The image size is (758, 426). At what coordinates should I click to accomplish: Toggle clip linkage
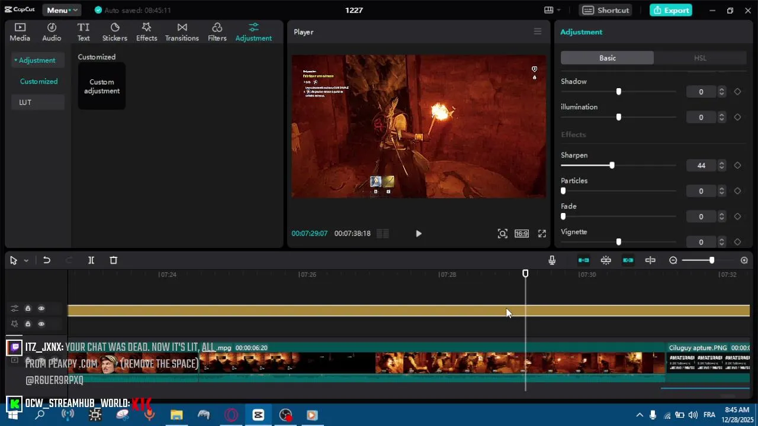tap(628, 260)
